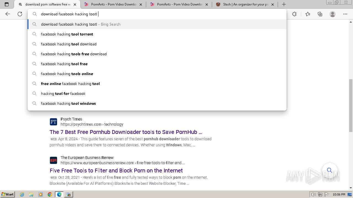Click the clock showing 10:06 PM

[x=339, y=194]
